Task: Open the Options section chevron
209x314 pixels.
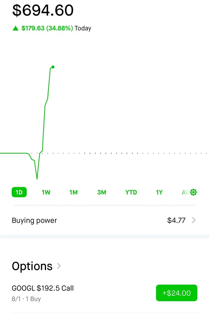Action: [x=59, y=266]
